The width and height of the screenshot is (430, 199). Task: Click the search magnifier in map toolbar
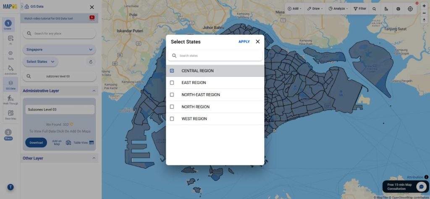[x=374, y=9]
